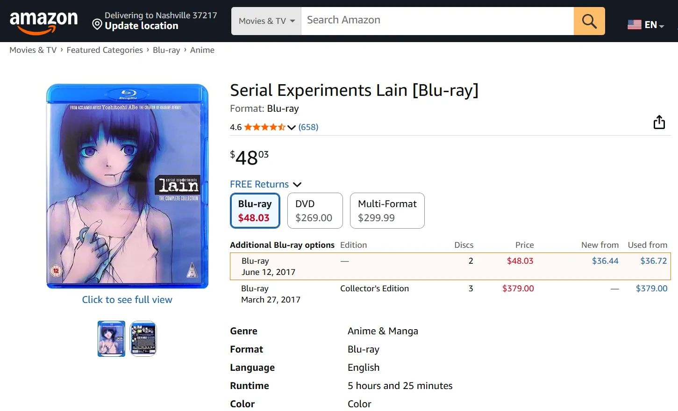Select the back cover thumbnail
The image size is (678, 411).
(x=143, y=339)
